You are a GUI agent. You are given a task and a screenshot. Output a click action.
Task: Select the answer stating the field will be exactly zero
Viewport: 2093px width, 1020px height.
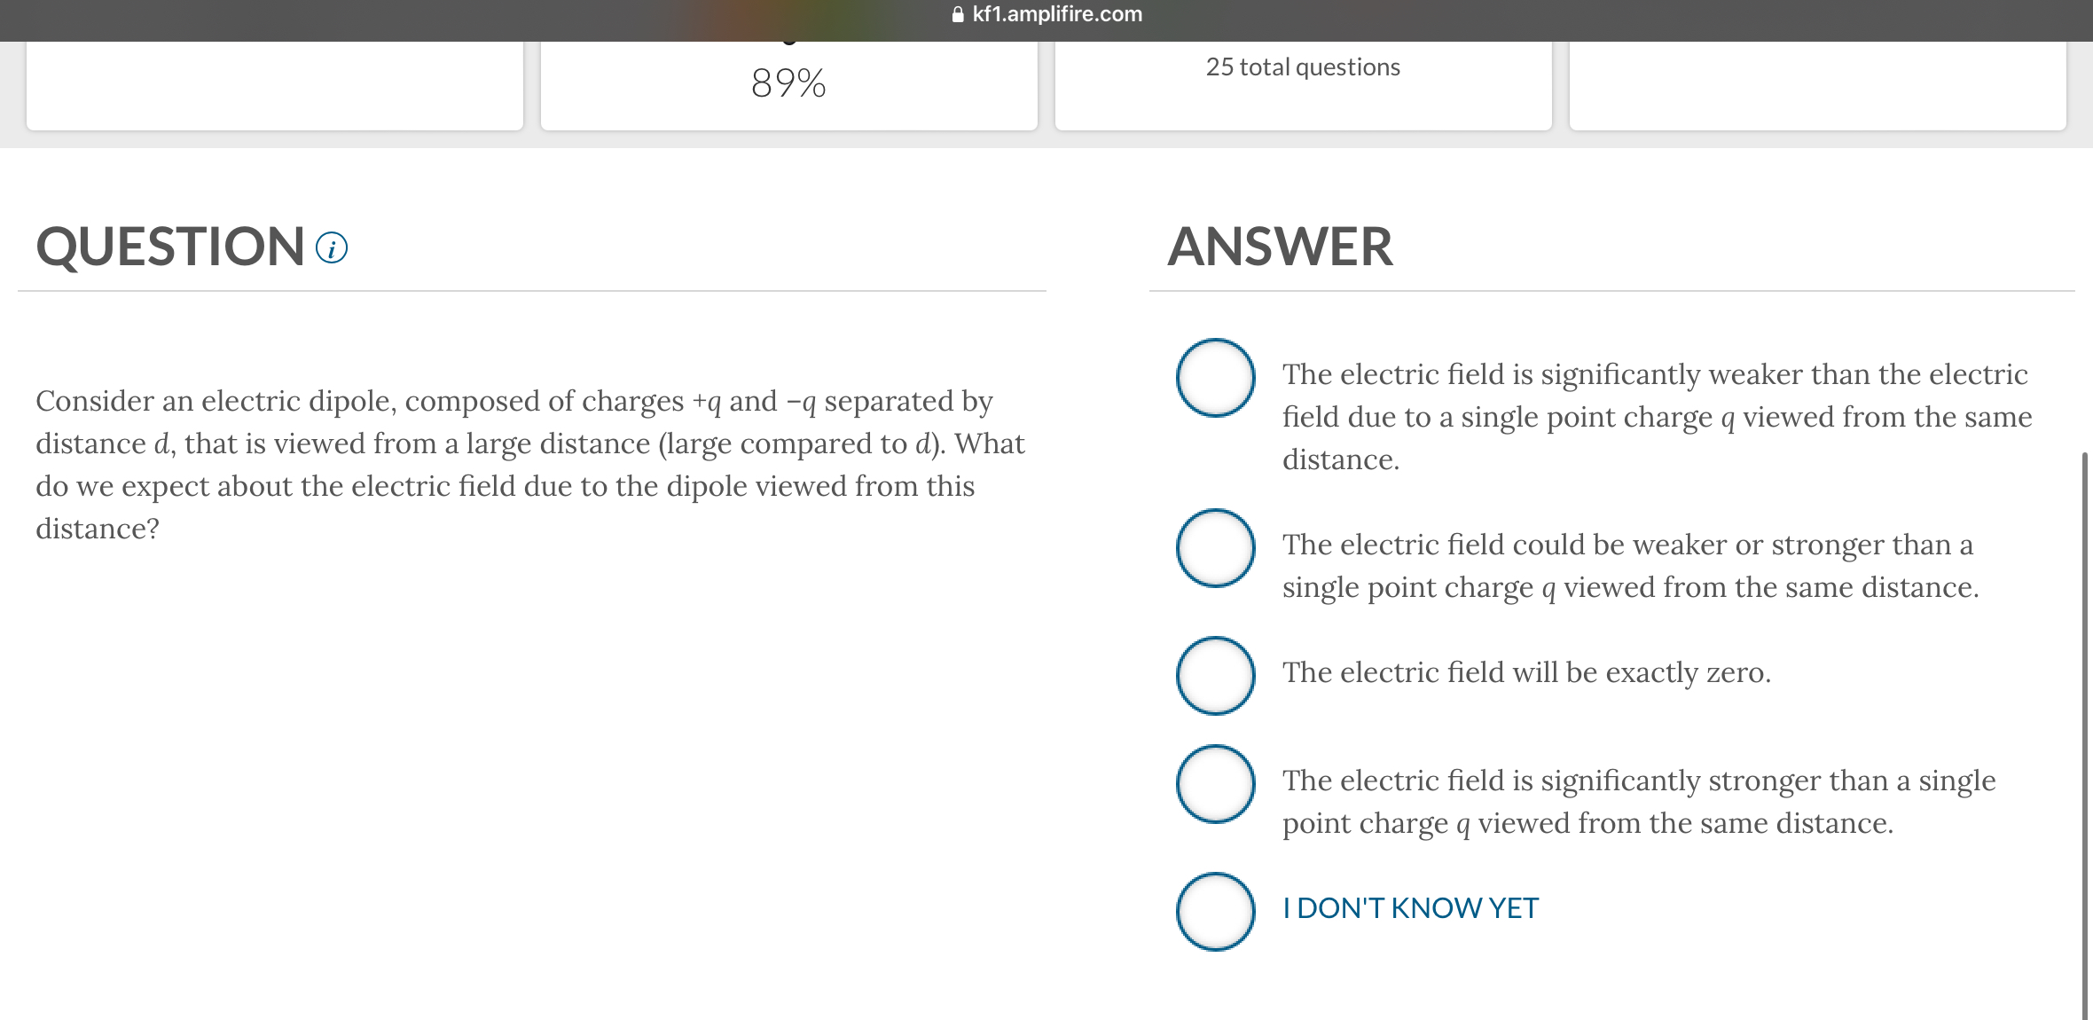pos(1214,677)
